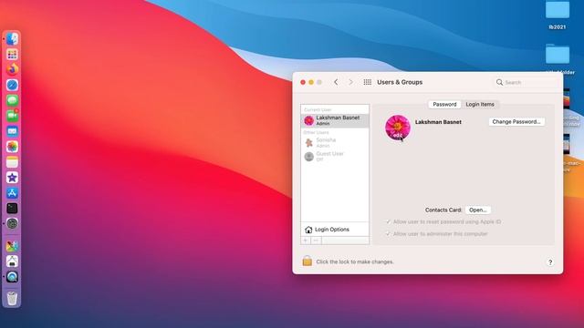The image size is (584, 328).
Task: Toggle Allow user to reset password using Apple ID
Action: point(388,221)
